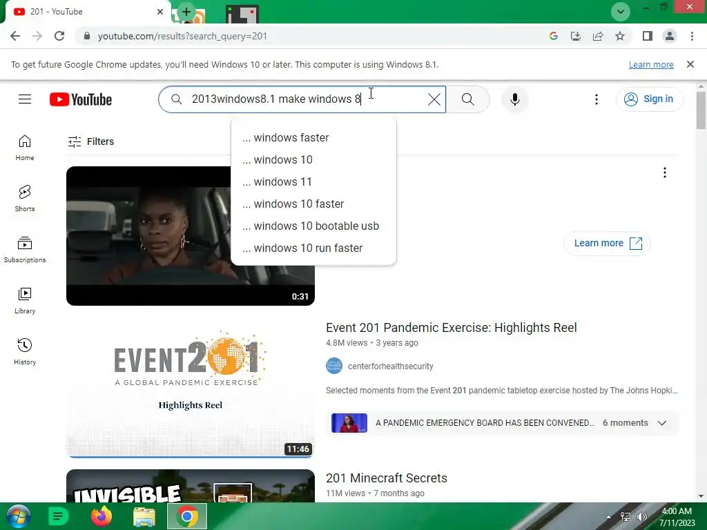The height and width of the screenshot is (530, 707).
Task: Click the YouTube logo
Action: [81, 99]
